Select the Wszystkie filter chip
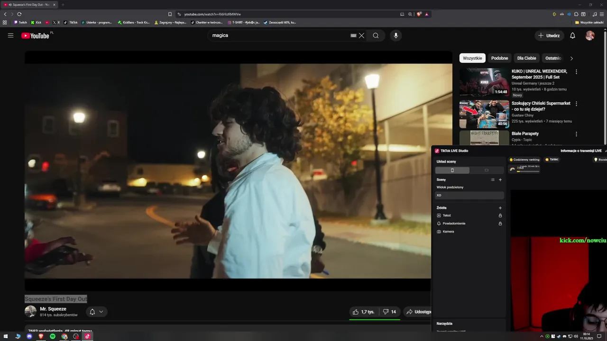 pos(472,58)
